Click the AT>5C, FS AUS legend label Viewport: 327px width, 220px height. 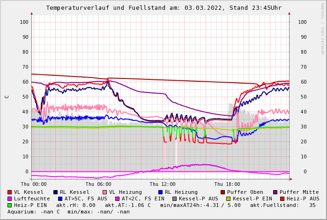86,199
